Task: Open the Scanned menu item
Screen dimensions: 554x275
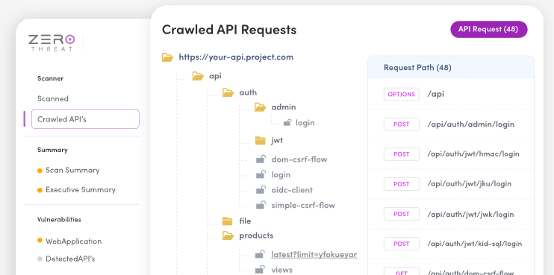Action: tap(53, 98)
